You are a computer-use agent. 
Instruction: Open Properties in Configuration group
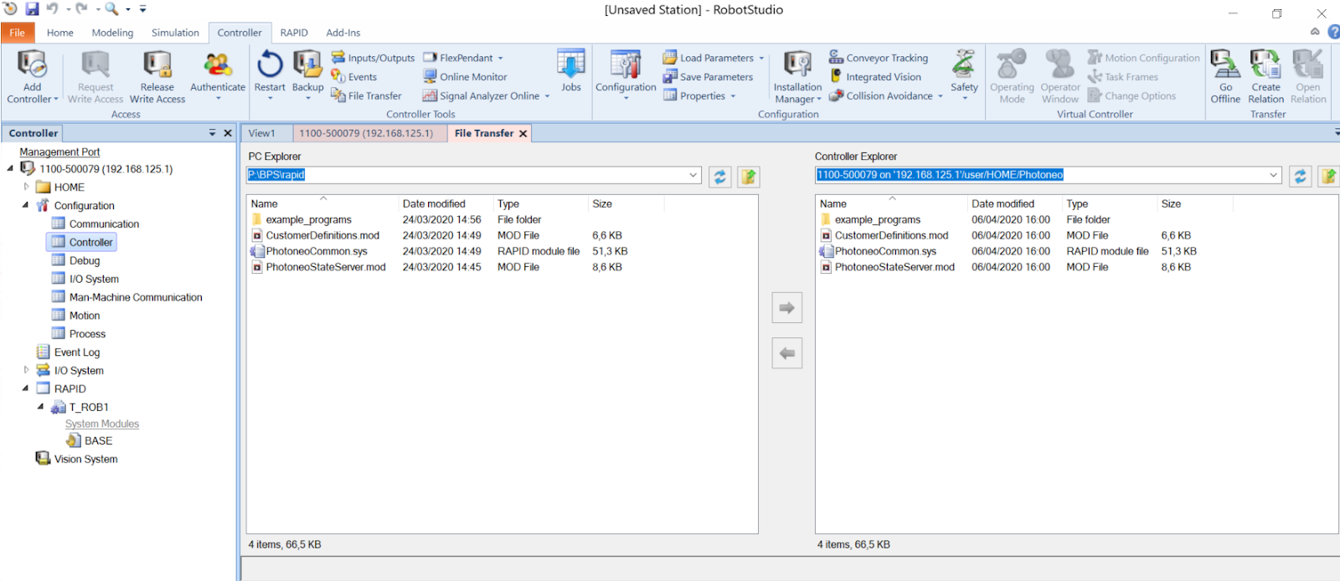coord(699,96)
